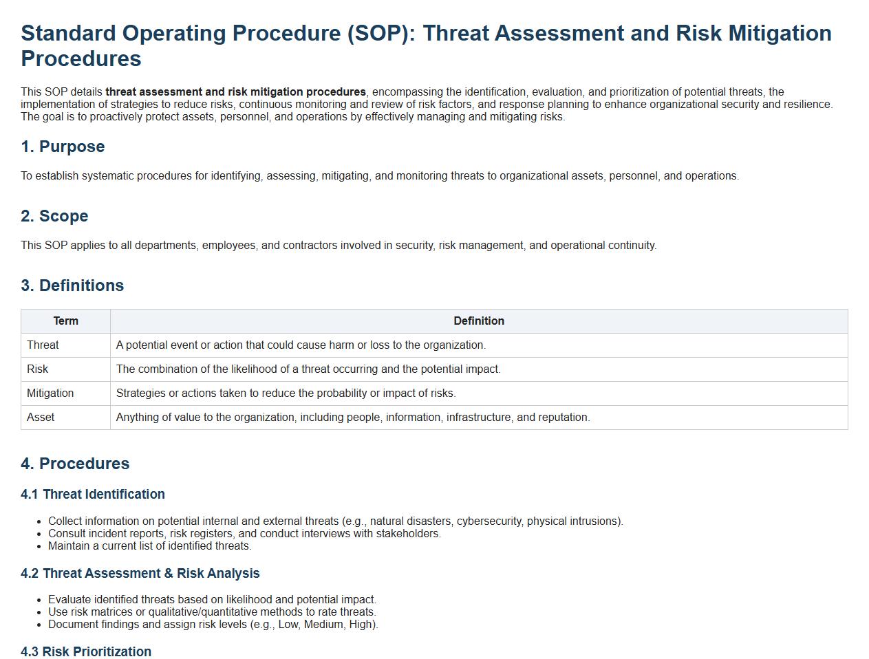Select the '3. Definitions' heading

tap(72, 285)
